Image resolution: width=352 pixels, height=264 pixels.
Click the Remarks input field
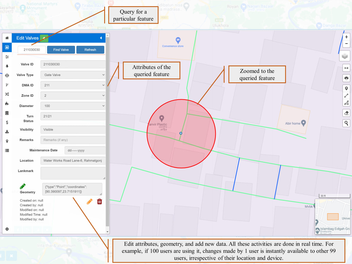coord(73,140)
